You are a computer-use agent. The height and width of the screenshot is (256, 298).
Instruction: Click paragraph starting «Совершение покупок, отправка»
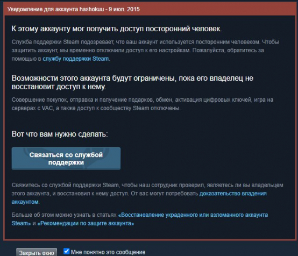[143, 104]
